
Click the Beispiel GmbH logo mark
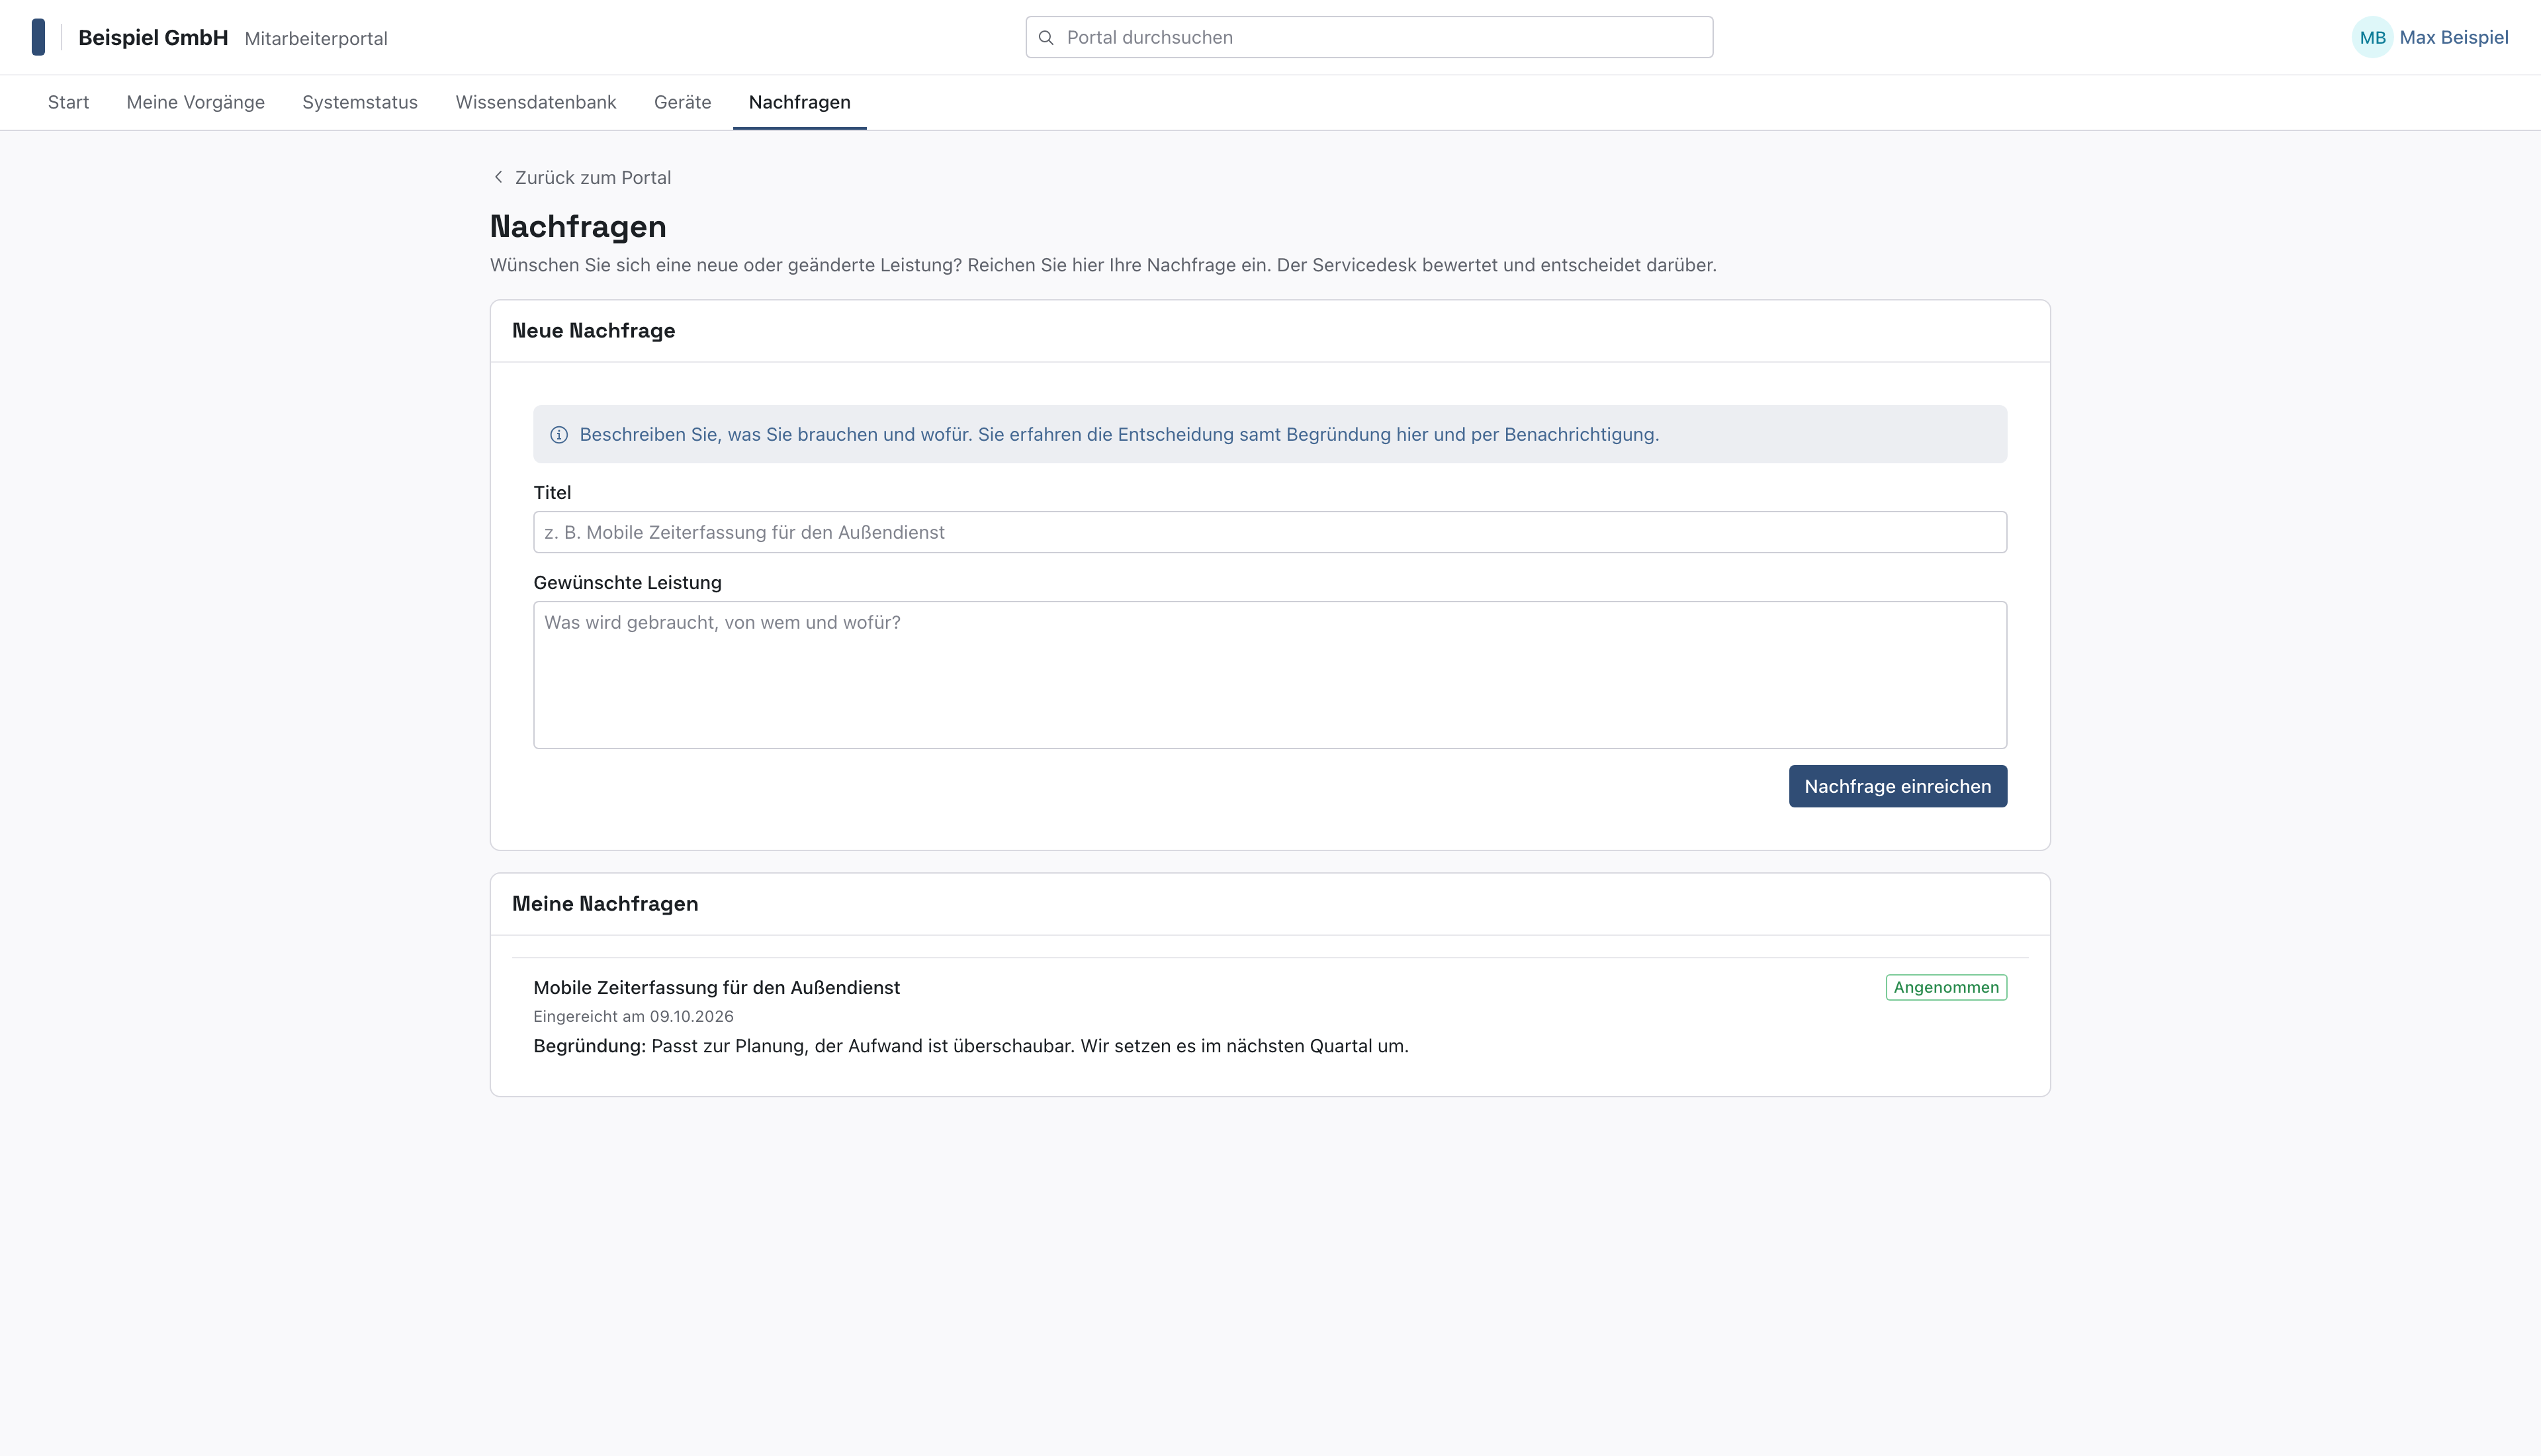tap(38, 37)
